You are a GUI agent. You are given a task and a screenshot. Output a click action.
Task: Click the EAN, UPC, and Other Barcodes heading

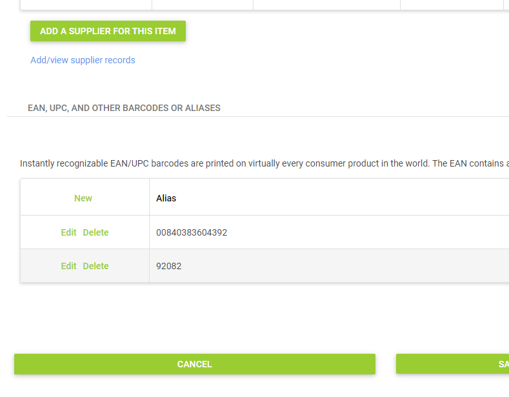(x=124, y=108)
